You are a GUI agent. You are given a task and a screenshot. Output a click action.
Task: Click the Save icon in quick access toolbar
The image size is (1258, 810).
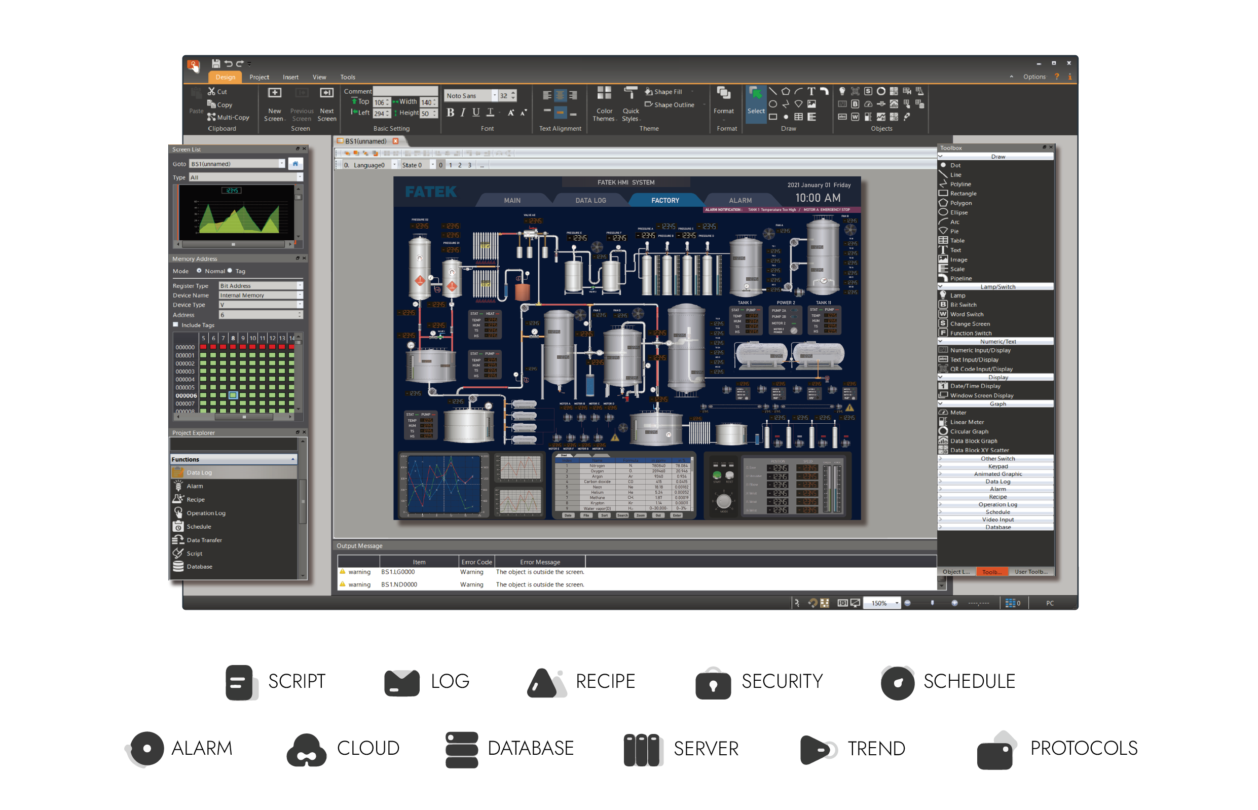216,63
